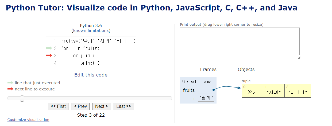This screenshot has width=332, height=126.
Task: Advance with the Next > button
Action: (x=102, y=106)
